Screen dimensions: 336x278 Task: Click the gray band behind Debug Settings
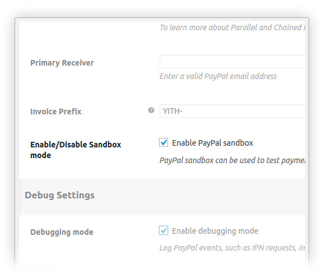point(163,197)
